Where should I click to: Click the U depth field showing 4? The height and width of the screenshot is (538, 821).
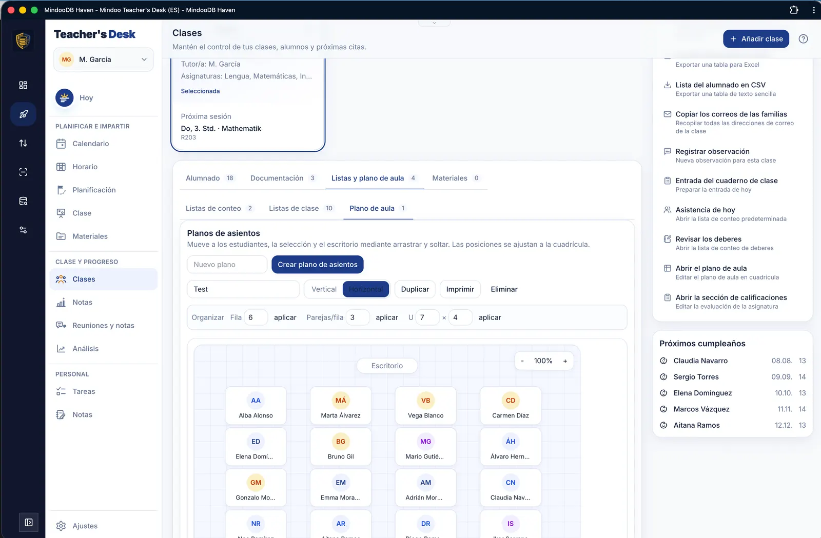coord(460,317)
